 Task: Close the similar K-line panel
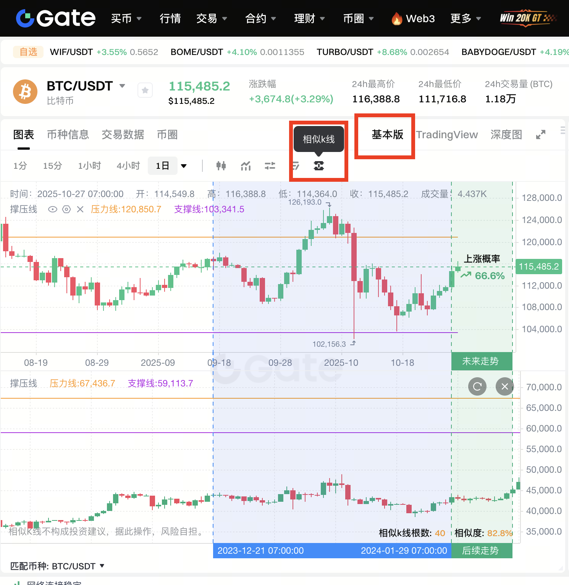(x=504, y=386)
